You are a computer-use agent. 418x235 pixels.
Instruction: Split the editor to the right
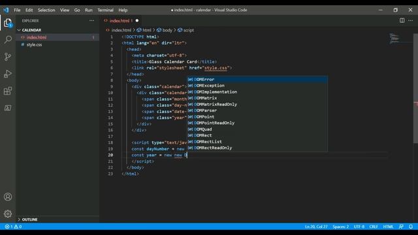coord(402,20)
